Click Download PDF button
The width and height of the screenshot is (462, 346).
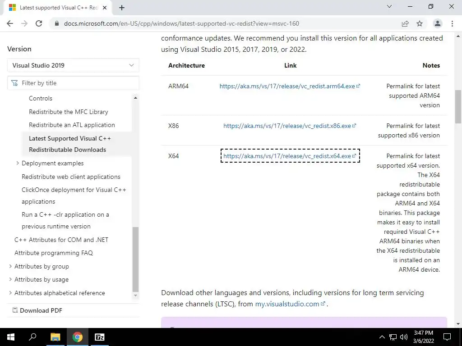click(37, 310)
